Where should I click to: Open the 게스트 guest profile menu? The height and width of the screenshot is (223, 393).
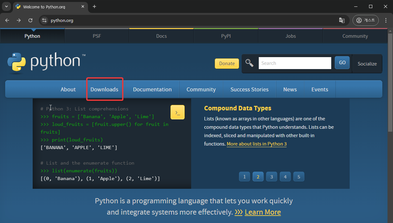366,20
